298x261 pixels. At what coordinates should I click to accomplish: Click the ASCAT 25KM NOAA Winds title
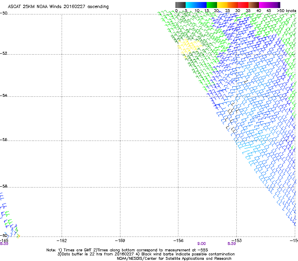[58, 7]
